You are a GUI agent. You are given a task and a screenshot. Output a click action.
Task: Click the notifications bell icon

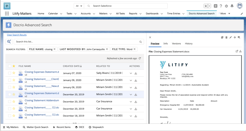(x=232, y=6)
